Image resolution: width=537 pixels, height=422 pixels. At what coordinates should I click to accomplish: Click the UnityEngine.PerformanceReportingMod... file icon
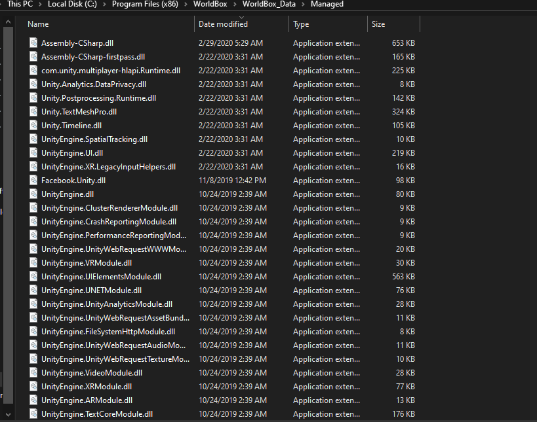[33, 235]
